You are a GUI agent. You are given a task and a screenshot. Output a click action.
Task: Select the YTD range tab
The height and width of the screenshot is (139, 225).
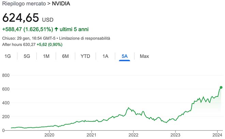85,56
